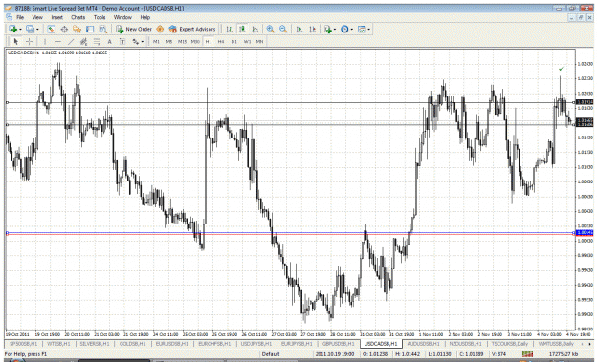Switch to the GOLDSB,H1 chart tab
This screenshot has width=598, height=362.
pos(132,344)
